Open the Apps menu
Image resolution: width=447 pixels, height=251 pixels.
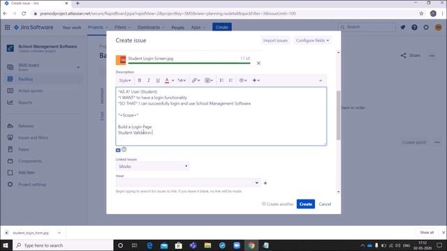click(x=198, y=27)
